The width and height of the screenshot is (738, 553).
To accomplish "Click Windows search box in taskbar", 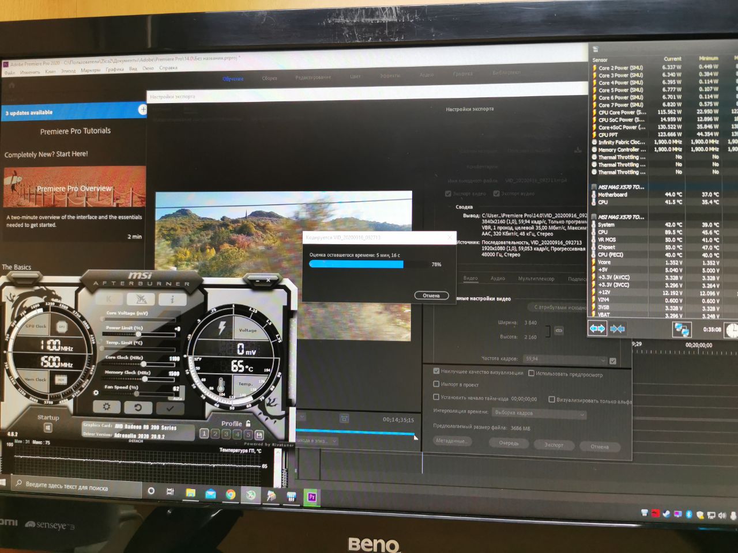I will tap(77, 487).
